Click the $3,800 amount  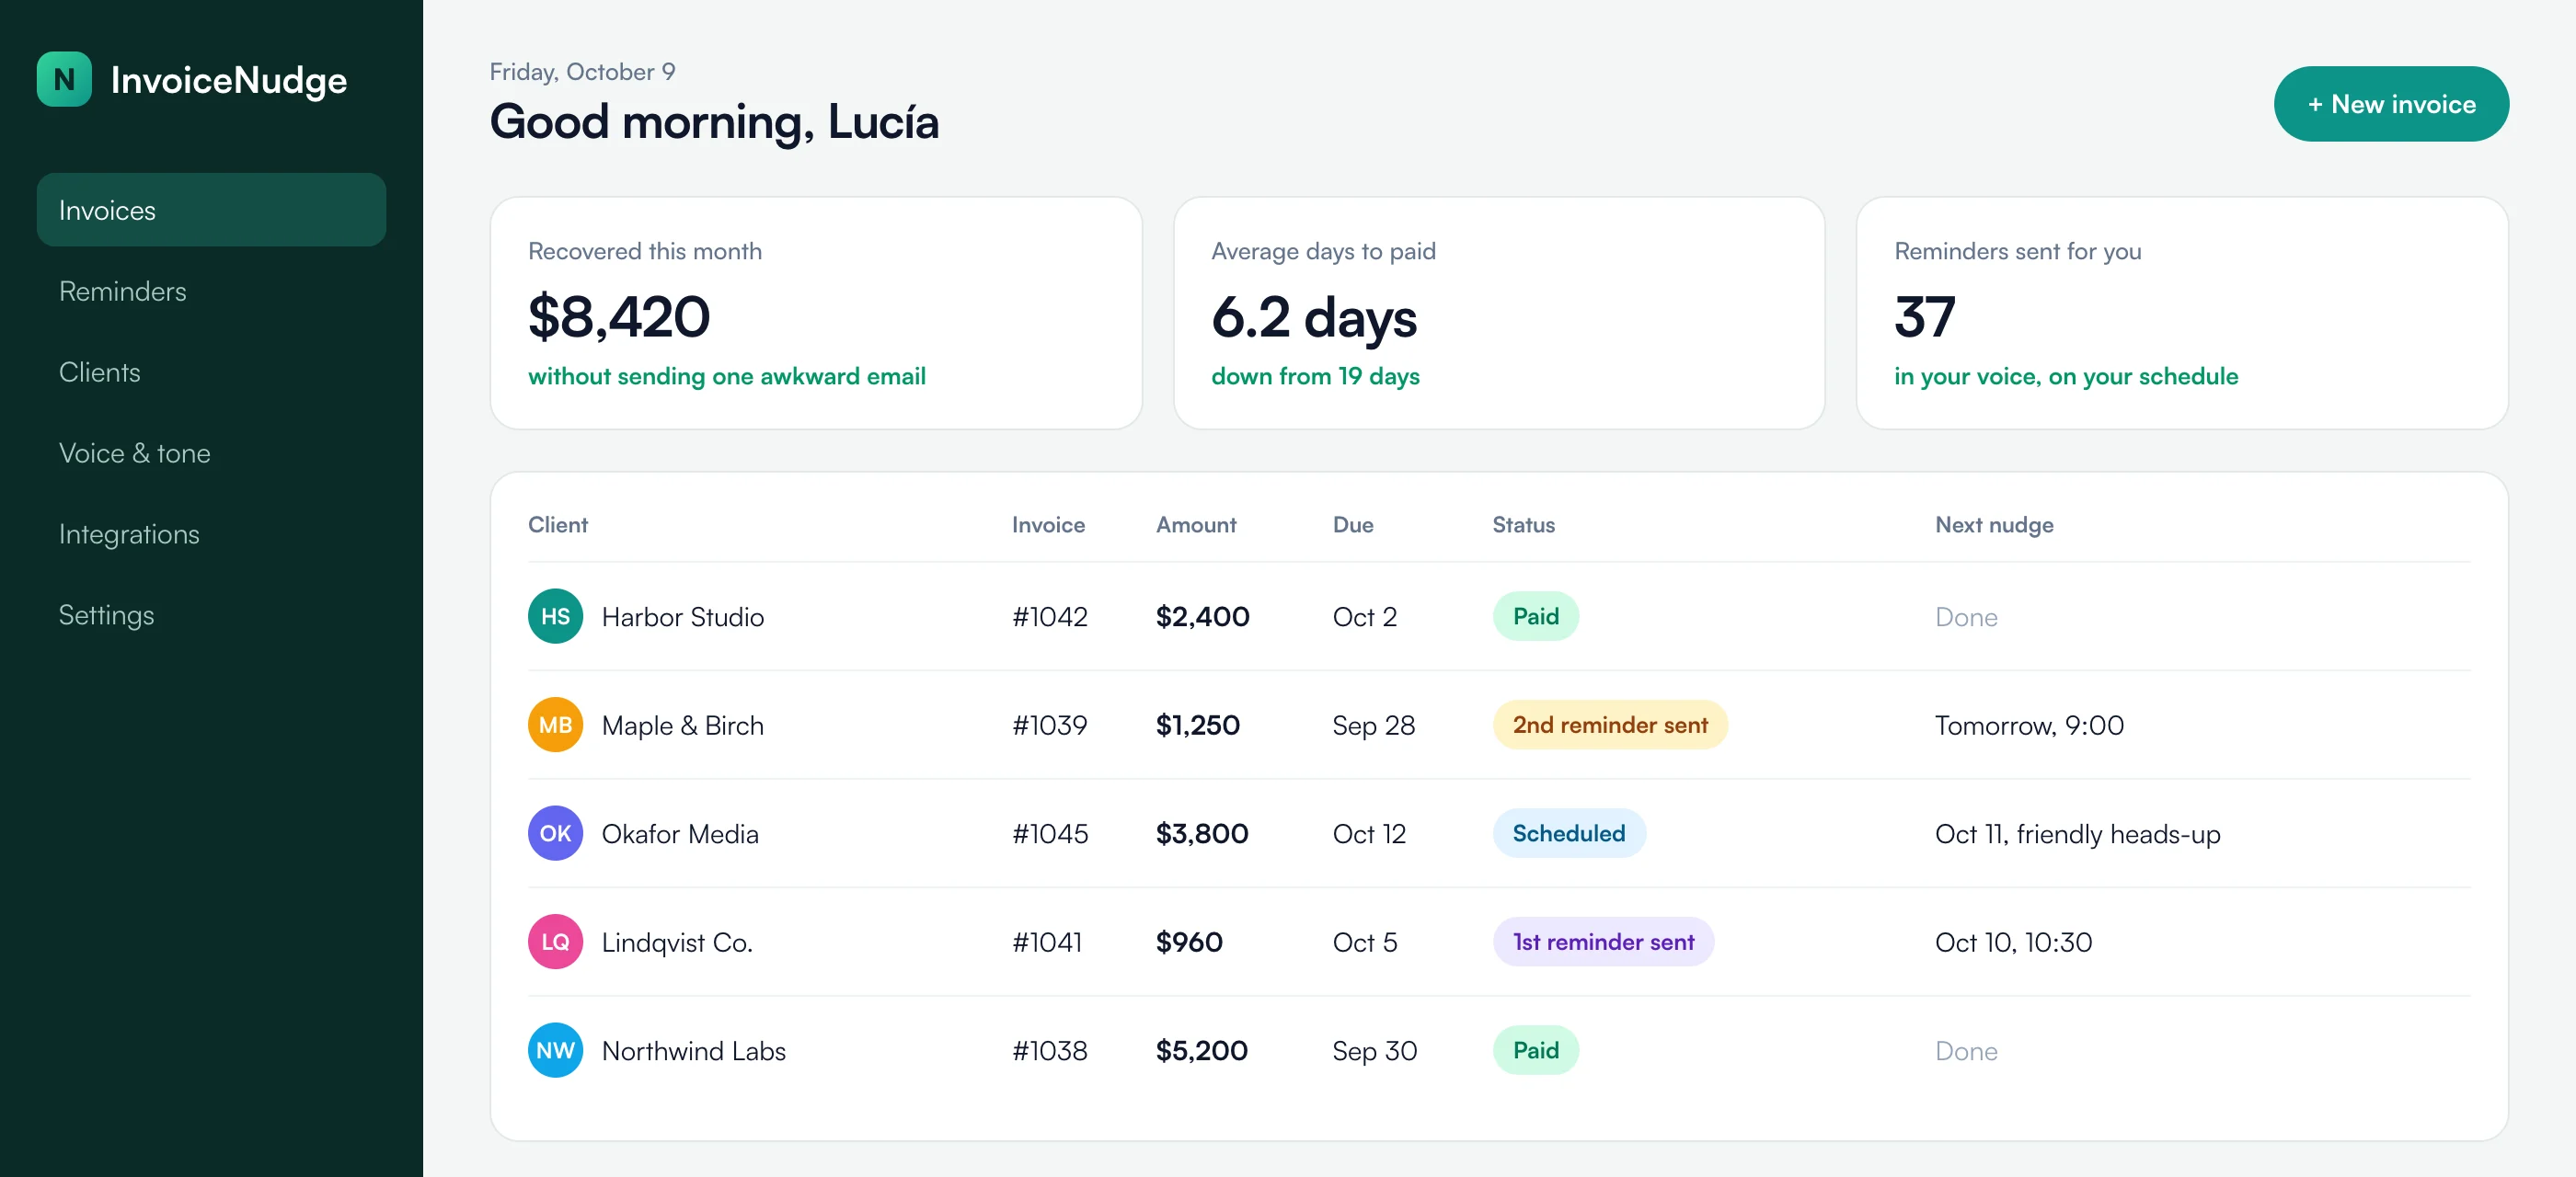tap(1202, 834)
